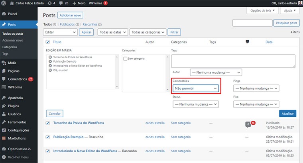Uncheck the 'Publicação Exemplo' post checkbox
This screenshot has height=163, width=303.
[48, 137]
